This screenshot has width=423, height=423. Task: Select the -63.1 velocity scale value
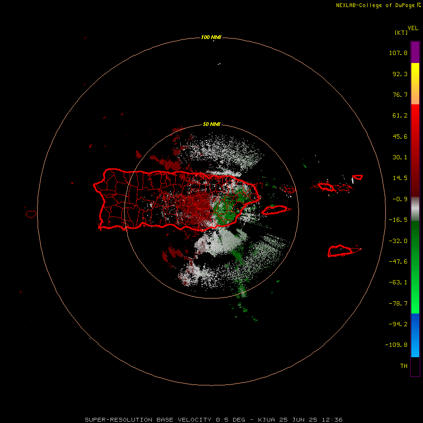coord(398,282)
